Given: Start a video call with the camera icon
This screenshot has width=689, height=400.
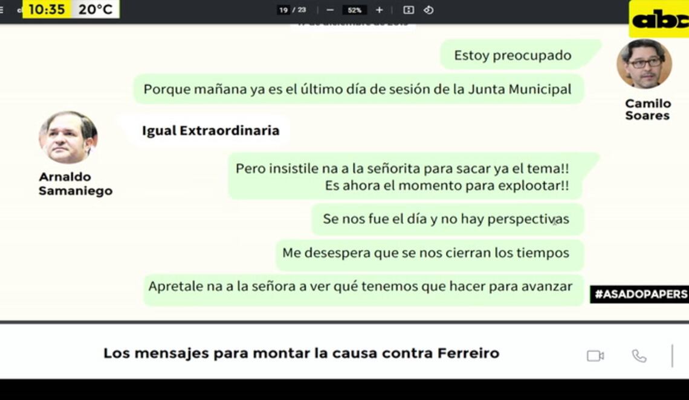Looking at the screenshot, I should pos(595,356).
